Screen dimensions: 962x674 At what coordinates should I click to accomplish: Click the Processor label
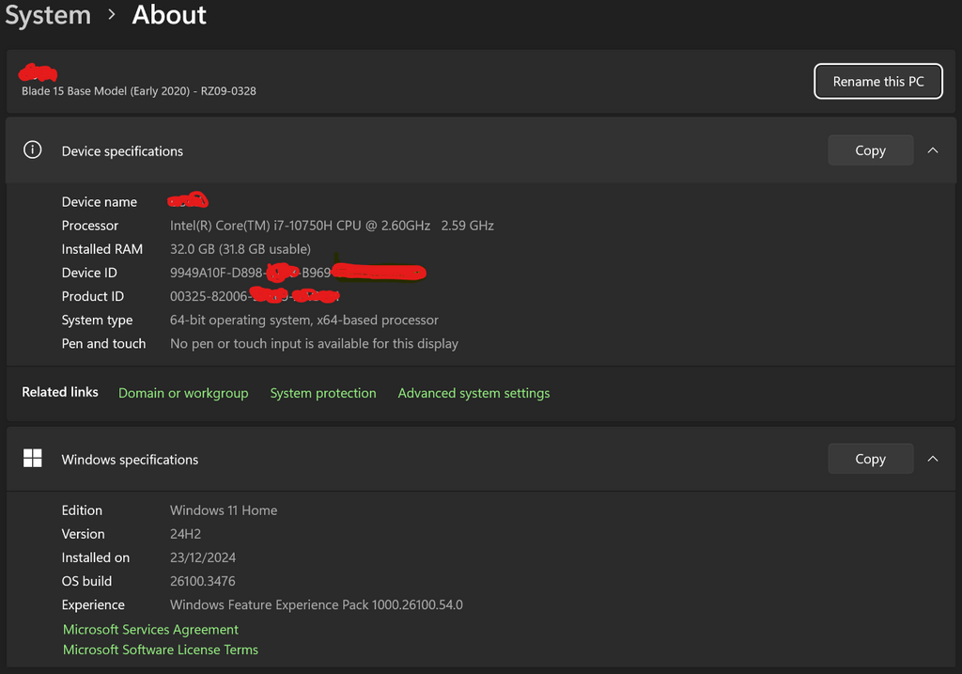pos(89,226)
